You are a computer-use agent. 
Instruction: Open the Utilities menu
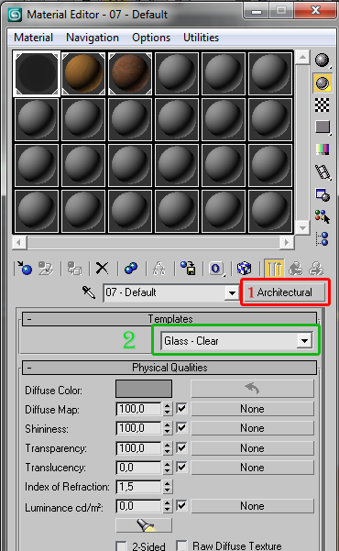pos(201,38)
